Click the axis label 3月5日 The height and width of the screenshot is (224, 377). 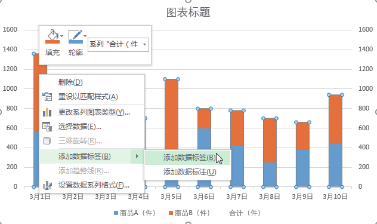coord(171,197)
